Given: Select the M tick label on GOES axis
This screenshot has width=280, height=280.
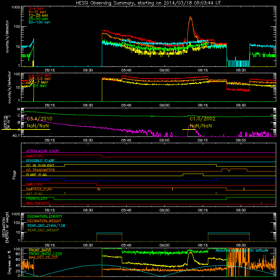Looking at the screenshot, I should pos(19,109).
